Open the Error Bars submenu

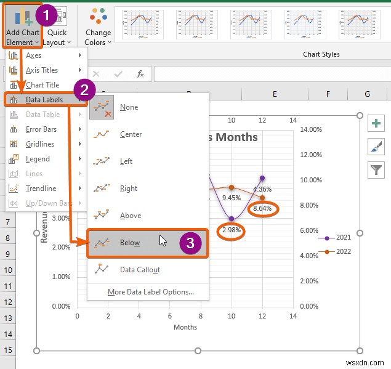pyautogui.click(x=46, y=129)
